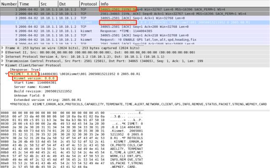270x168 pixels.
Task: Click hex dump row at offset 0030
Action: 72,124
